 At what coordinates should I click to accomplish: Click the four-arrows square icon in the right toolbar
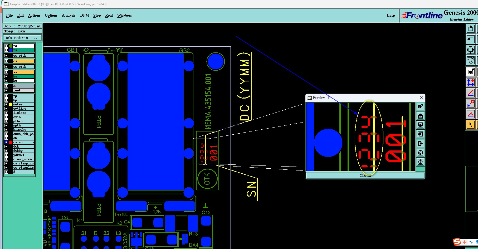471,50
